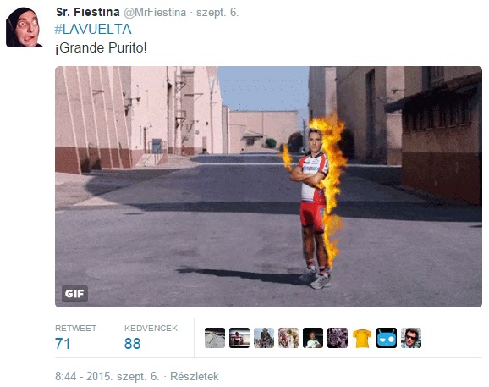489x387 pixels.
Task: Click the Sr. Fiestina display name
Action: 88,12
